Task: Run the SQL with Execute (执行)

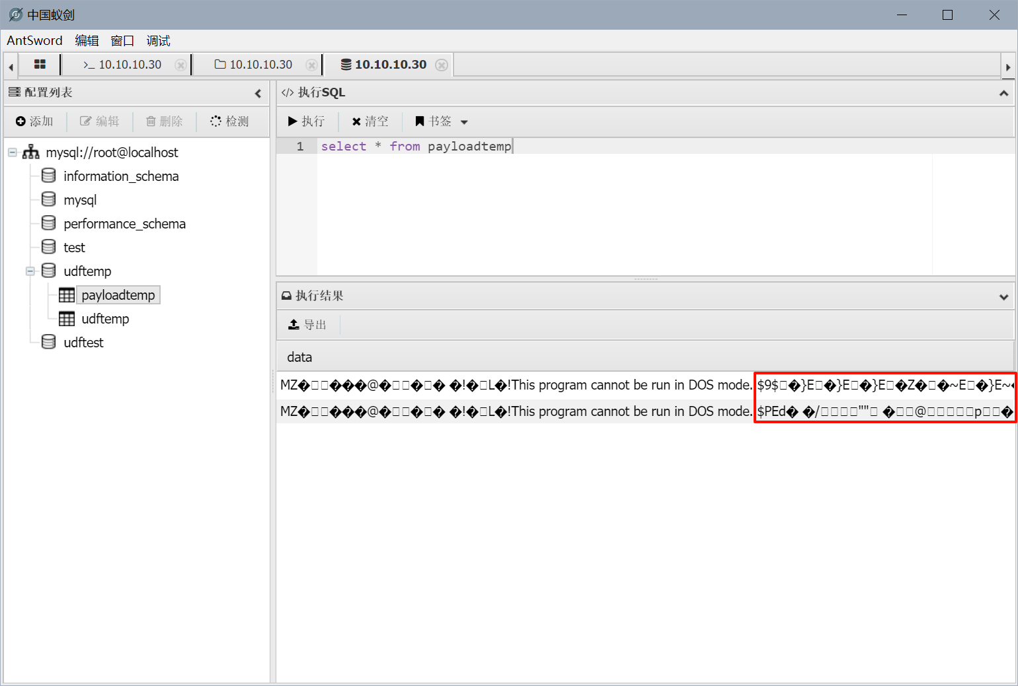Action: [x=307, y=121]
